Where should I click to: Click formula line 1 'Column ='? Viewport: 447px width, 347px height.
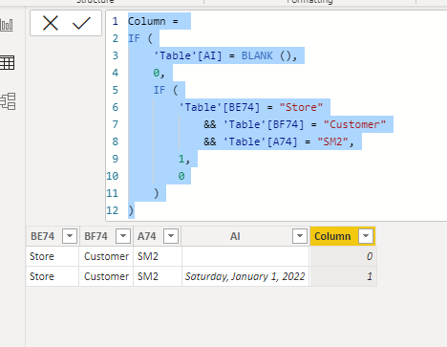pos(153,21)
